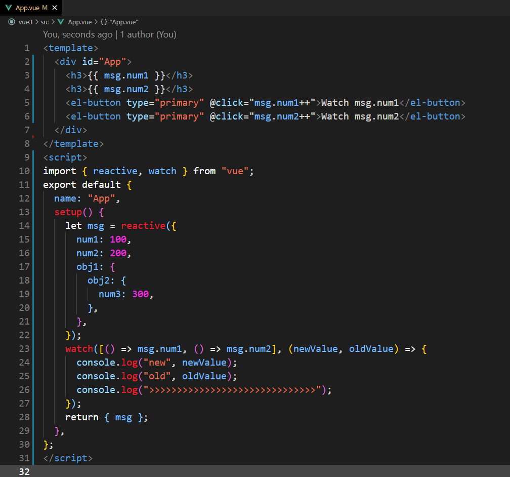The image size is (510, 477).
Task: Click the name: "App" property
Action: point(84,198)
